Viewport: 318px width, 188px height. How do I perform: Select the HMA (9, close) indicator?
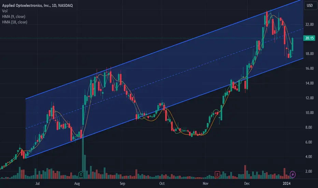point(14,16)
